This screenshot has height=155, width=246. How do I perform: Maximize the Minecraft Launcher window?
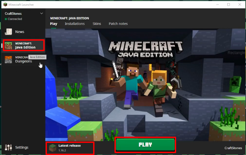229,5
